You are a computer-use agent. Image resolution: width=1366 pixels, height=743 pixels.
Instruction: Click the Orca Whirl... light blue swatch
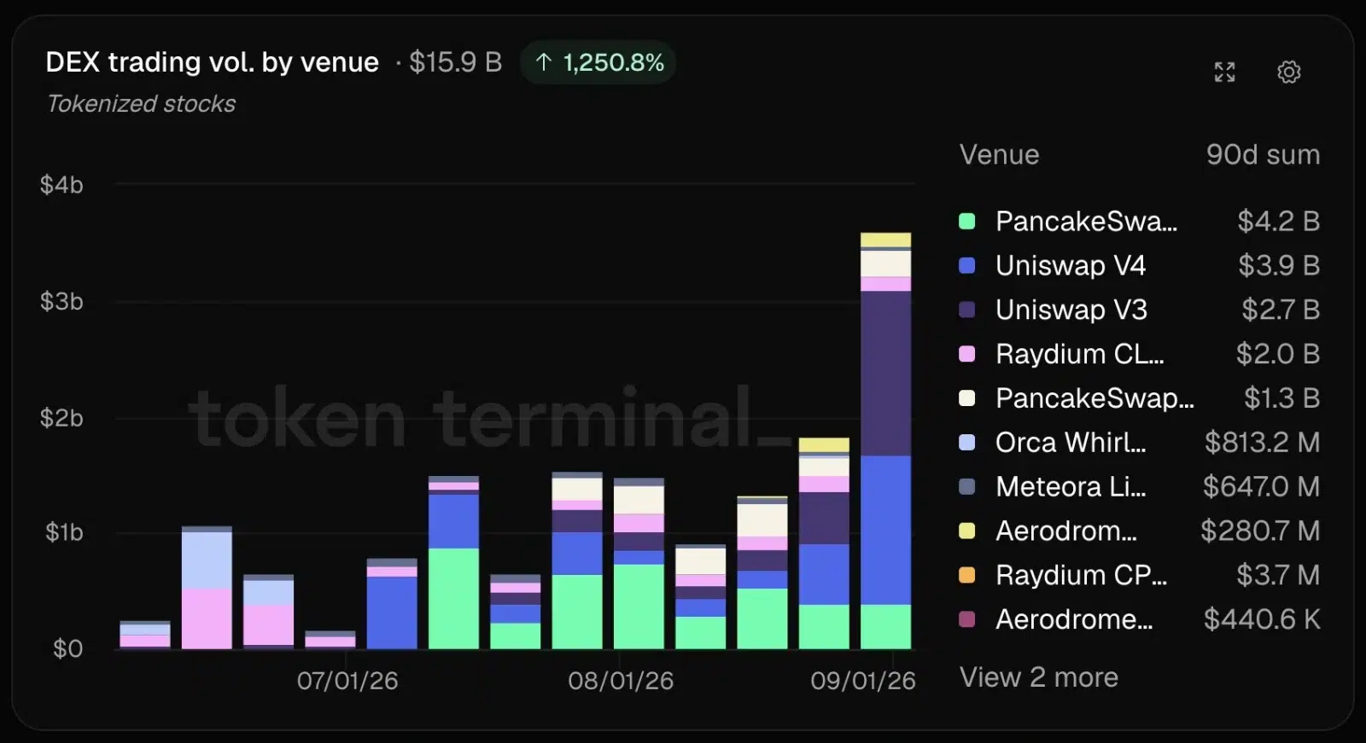(x=967, y=443)
